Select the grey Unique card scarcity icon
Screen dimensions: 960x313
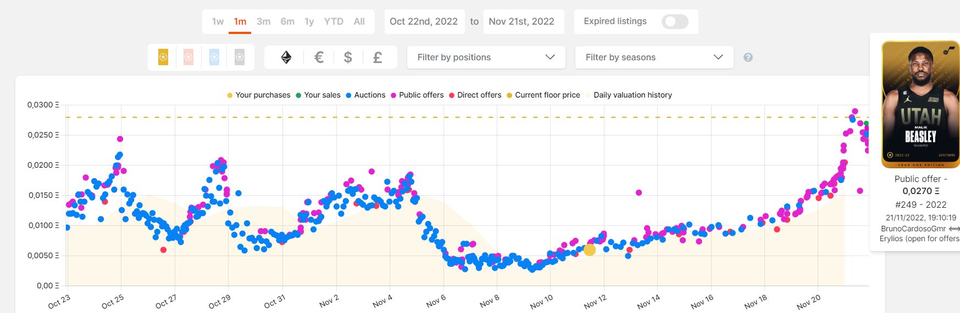tap(240, 57)
